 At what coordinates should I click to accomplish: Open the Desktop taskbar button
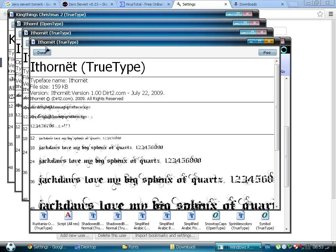point(86,247)
